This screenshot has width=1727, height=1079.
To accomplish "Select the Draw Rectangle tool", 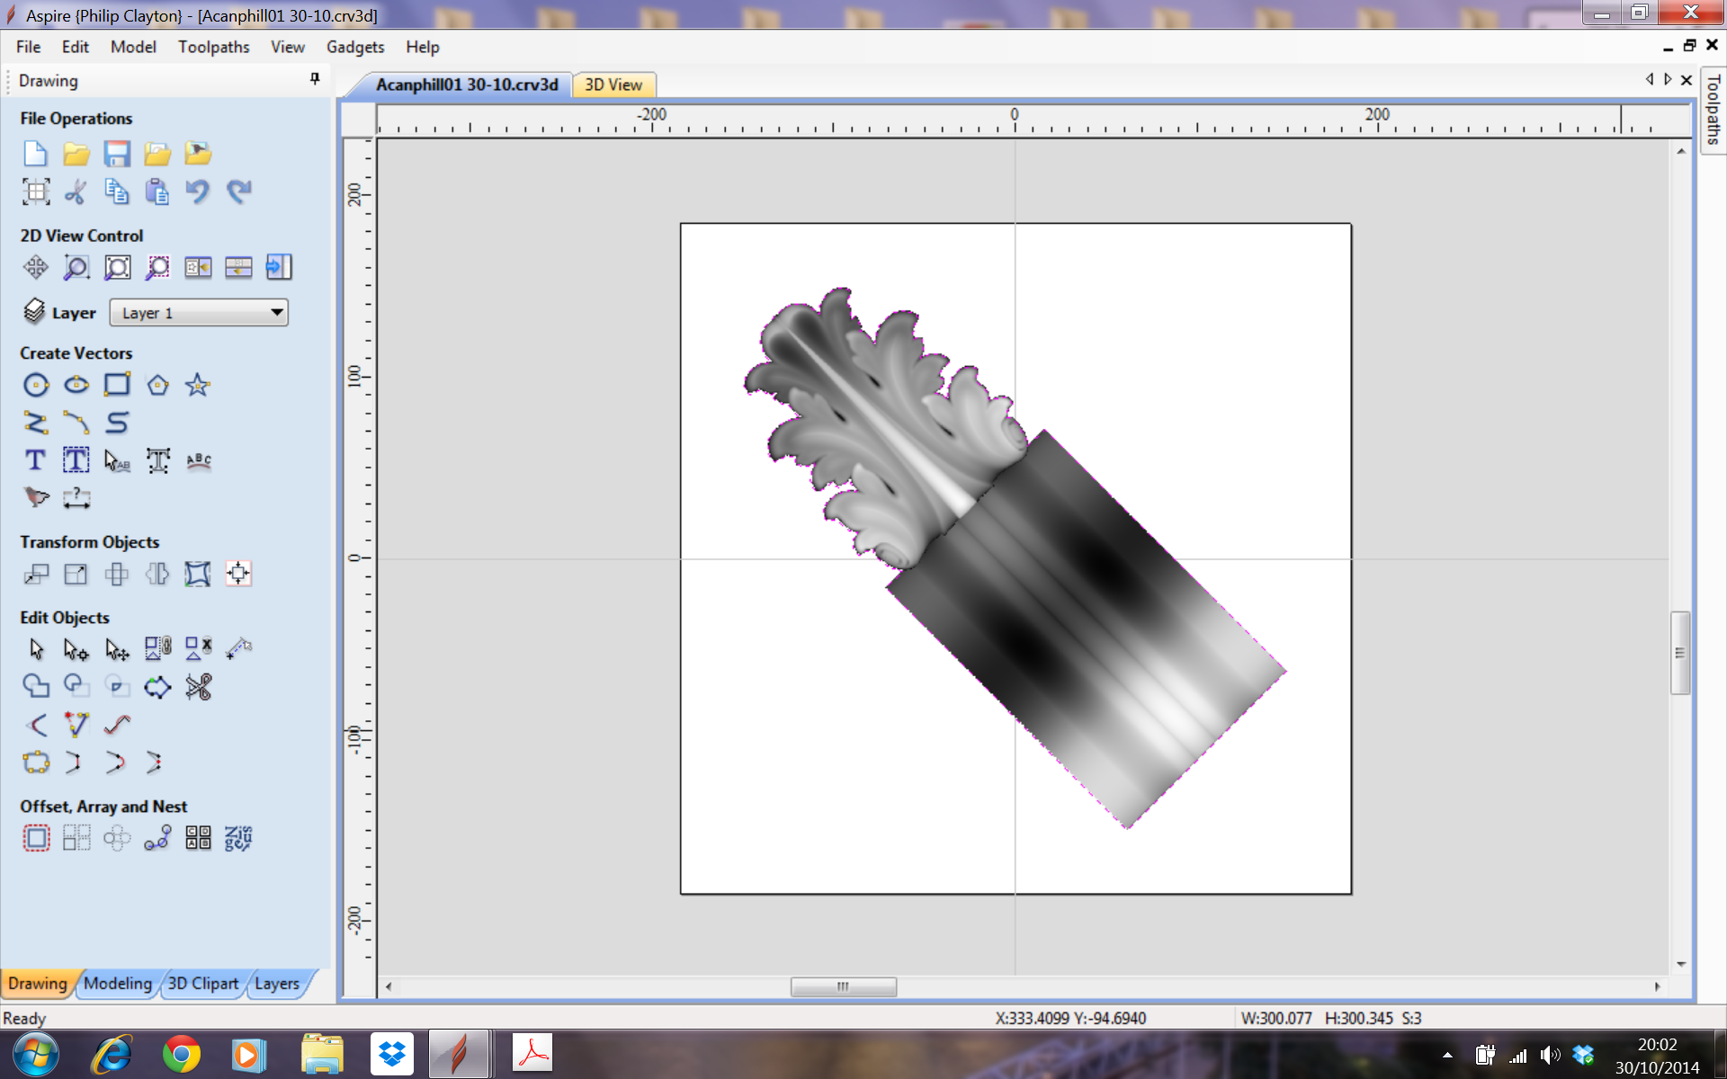I will pyautogui.click(x=117, y=385).
